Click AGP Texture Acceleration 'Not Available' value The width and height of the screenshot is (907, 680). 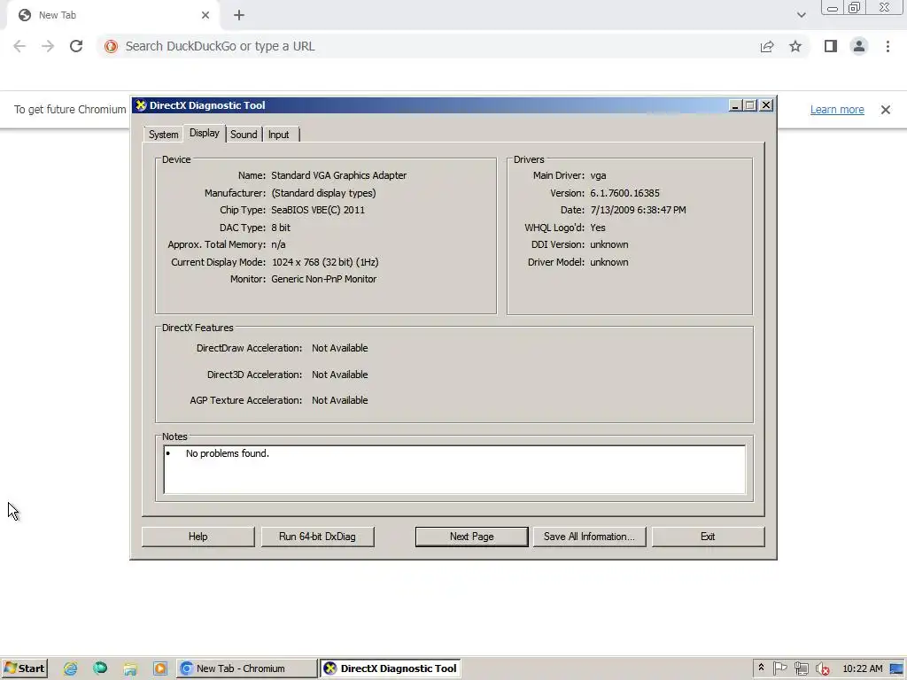point(339,400)
